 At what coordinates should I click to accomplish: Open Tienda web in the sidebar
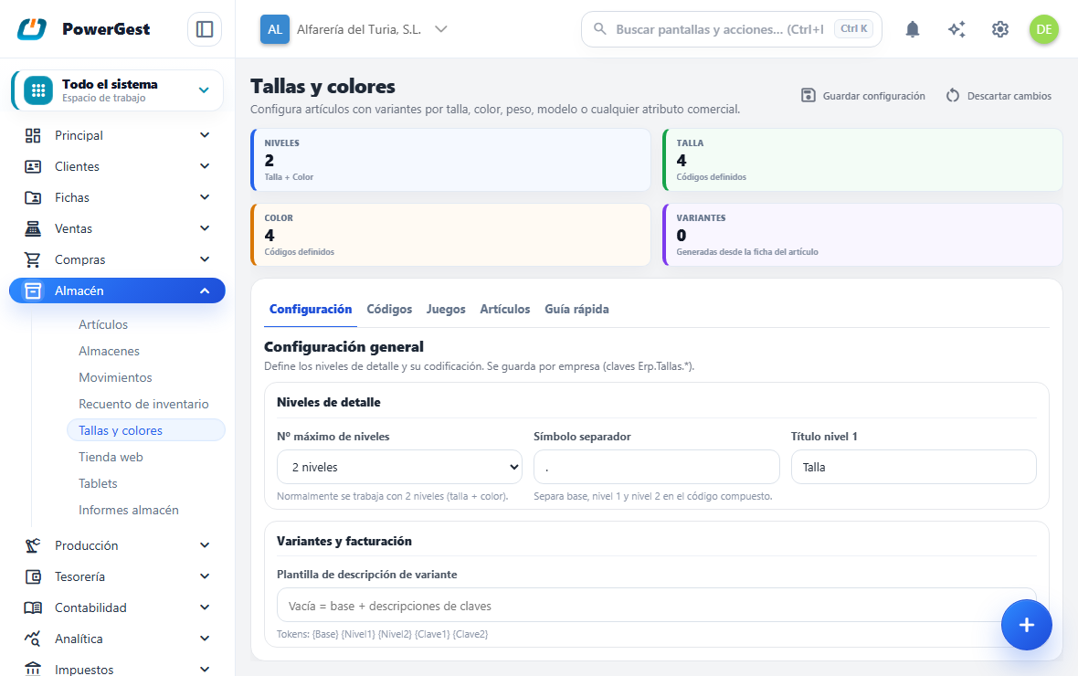111,458
